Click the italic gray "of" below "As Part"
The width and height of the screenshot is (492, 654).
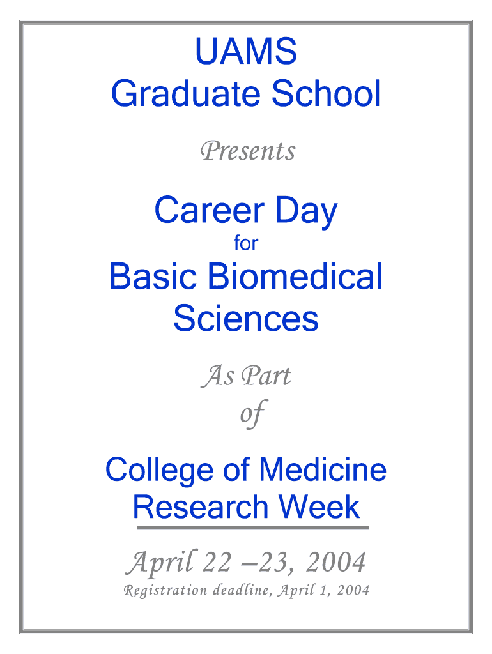click(x=250, y=414)
